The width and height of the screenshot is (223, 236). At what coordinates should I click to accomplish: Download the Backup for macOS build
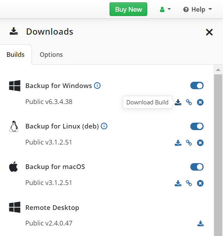click(x=178, y=183)
